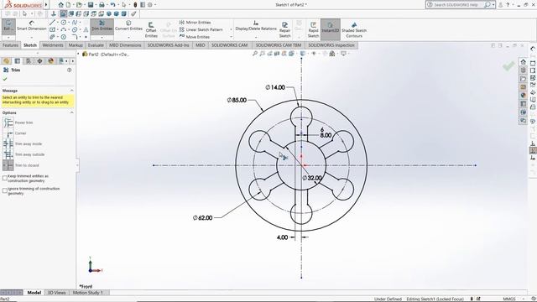Viewport: 537px width, 302px height.
Task: Switch to the Evaluate tab
Action: pyautogui.click(x=96, y=45)
